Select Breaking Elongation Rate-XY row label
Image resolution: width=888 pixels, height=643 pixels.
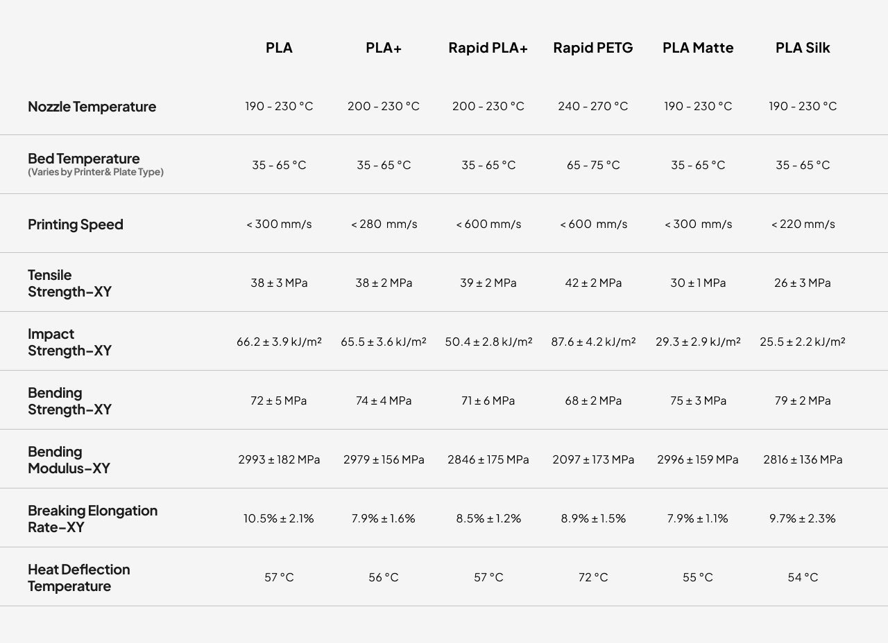pos(92,519)
